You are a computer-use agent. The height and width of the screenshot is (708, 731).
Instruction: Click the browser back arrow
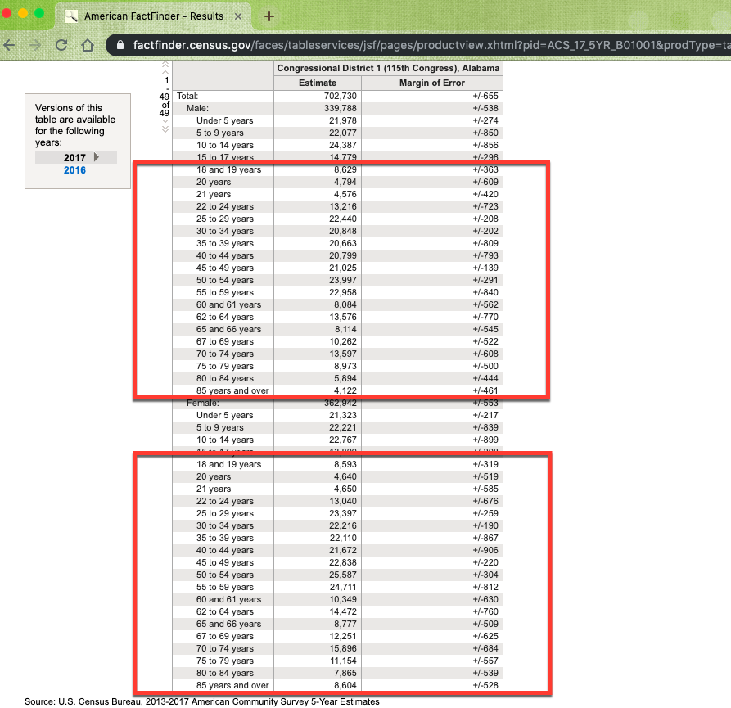coord(9,45)
